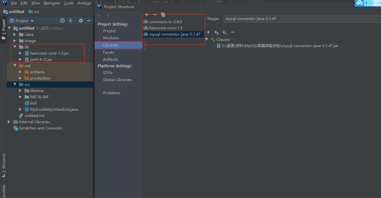Expand the artifacts folder
This screenshot has height=198, width=381.
(20, 72)
